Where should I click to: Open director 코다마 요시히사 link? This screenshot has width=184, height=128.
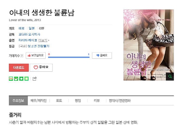[x=29, y=35]
